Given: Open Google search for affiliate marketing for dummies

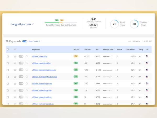Looking at the screenshot, I should click(27, 77).
